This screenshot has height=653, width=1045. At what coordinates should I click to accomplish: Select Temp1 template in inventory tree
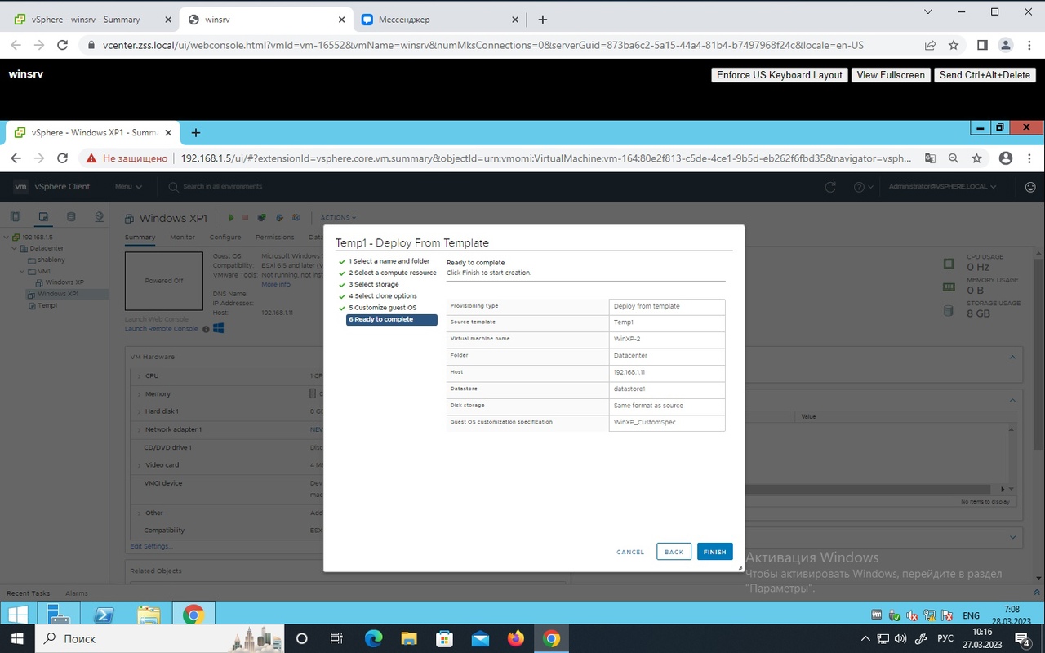pos(42,305)
